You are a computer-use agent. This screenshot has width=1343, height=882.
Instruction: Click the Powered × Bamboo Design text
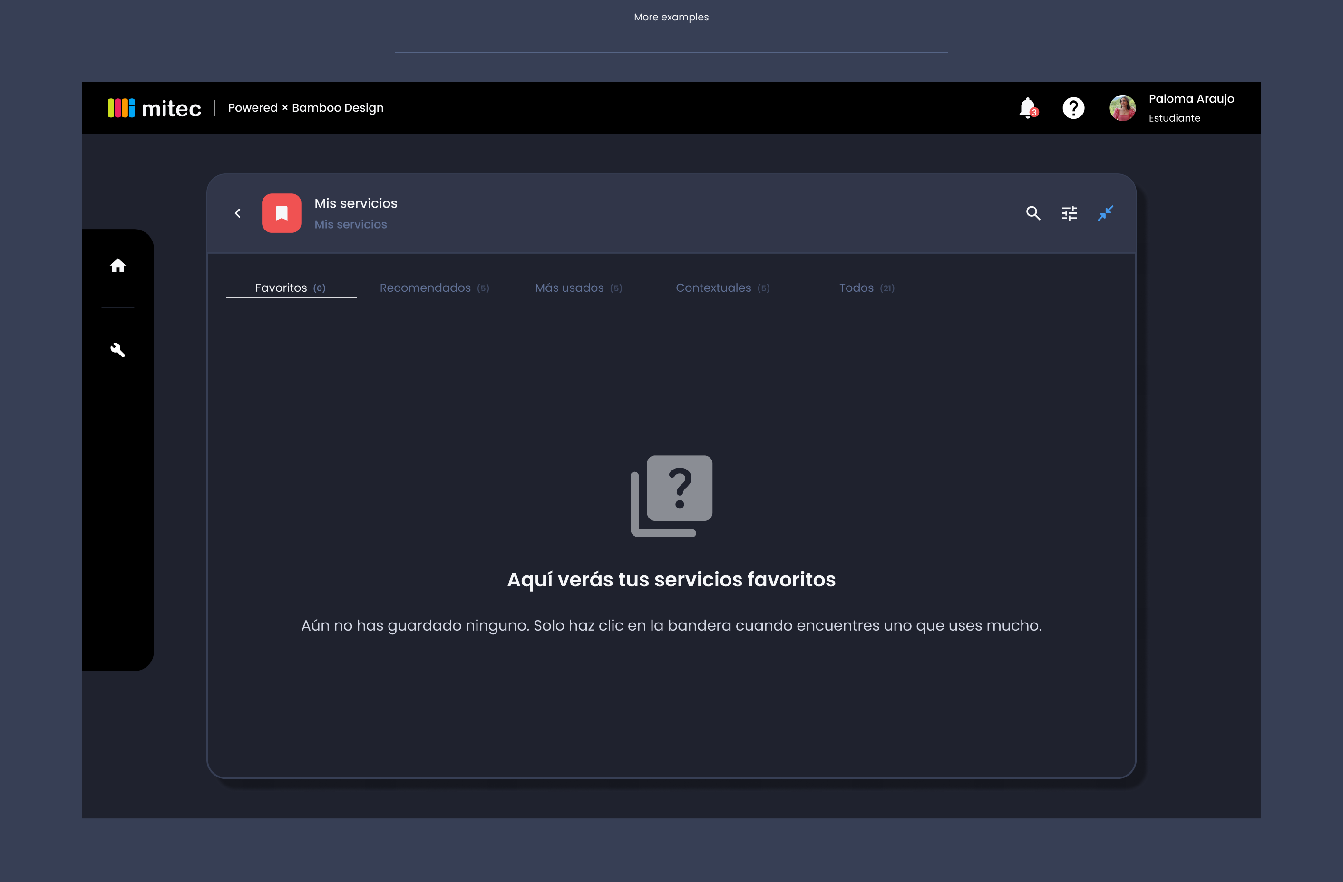(x=305, y=108)
